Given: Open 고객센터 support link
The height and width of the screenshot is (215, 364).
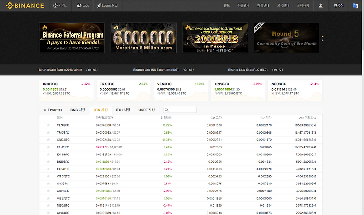Looking at the screenshot, I should 283,5.
